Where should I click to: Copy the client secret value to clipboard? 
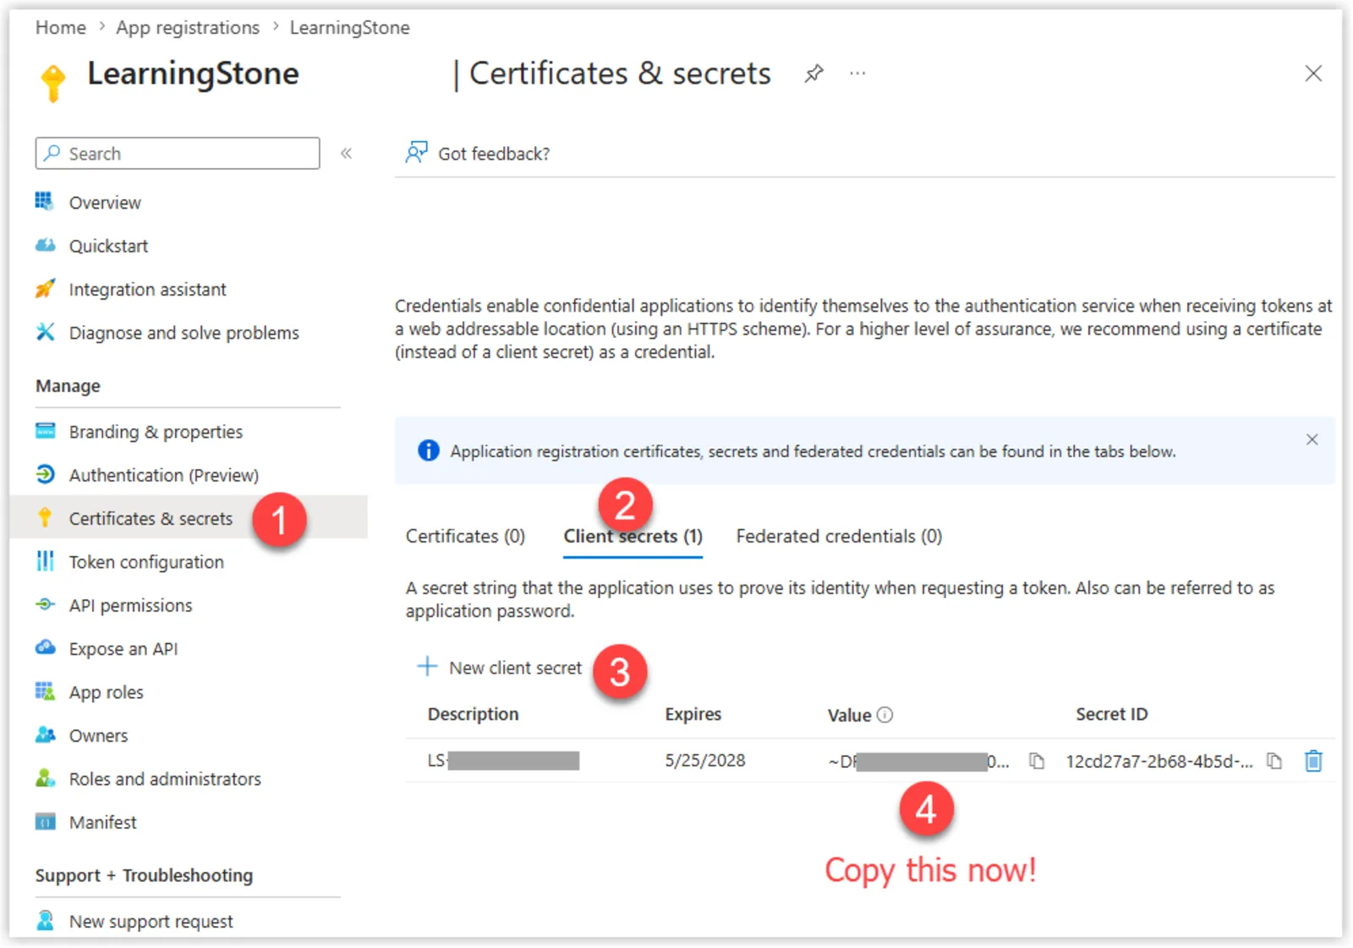tap(1036, 761)
